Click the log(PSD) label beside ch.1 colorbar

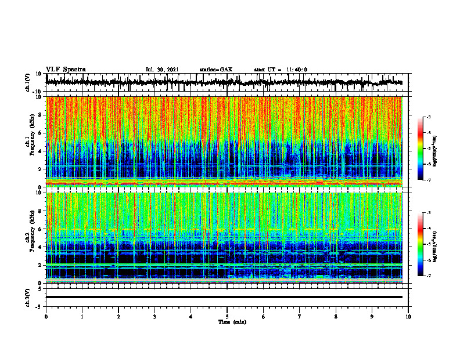click(x=434, y=151)
